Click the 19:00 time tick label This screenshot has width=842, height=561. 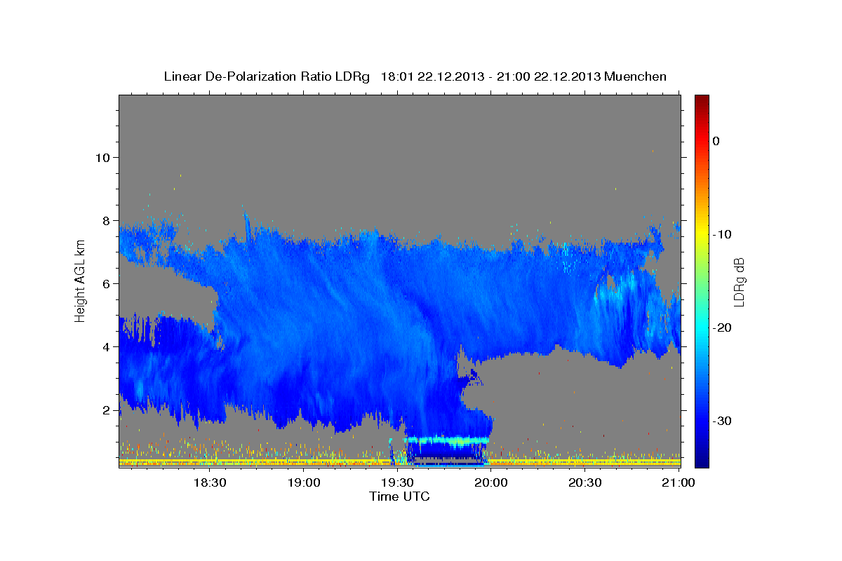pyautogui.click(x=303, y=482)
